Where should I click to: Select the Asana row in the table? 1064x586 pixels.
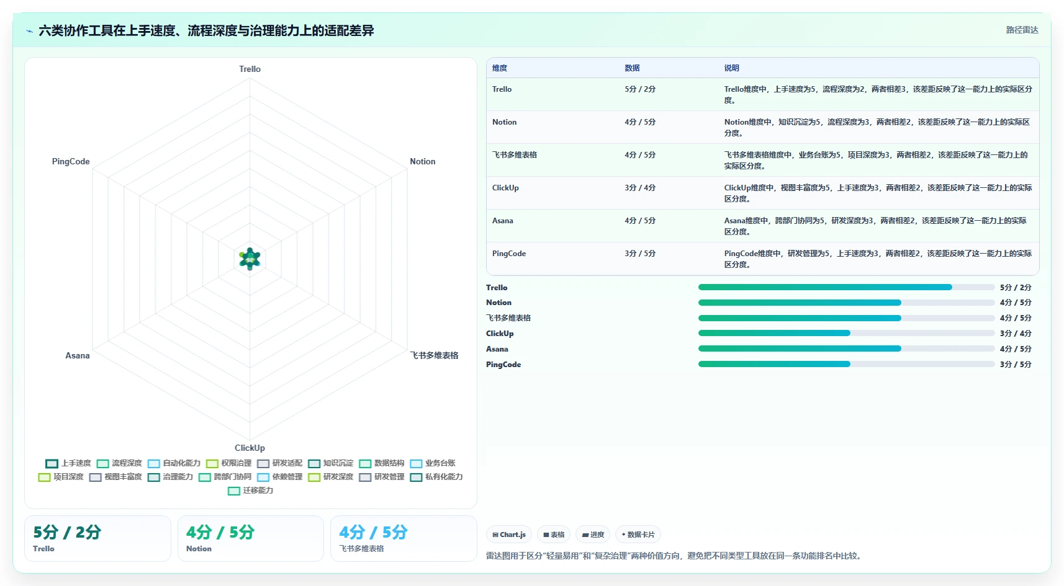click(762, 226)
